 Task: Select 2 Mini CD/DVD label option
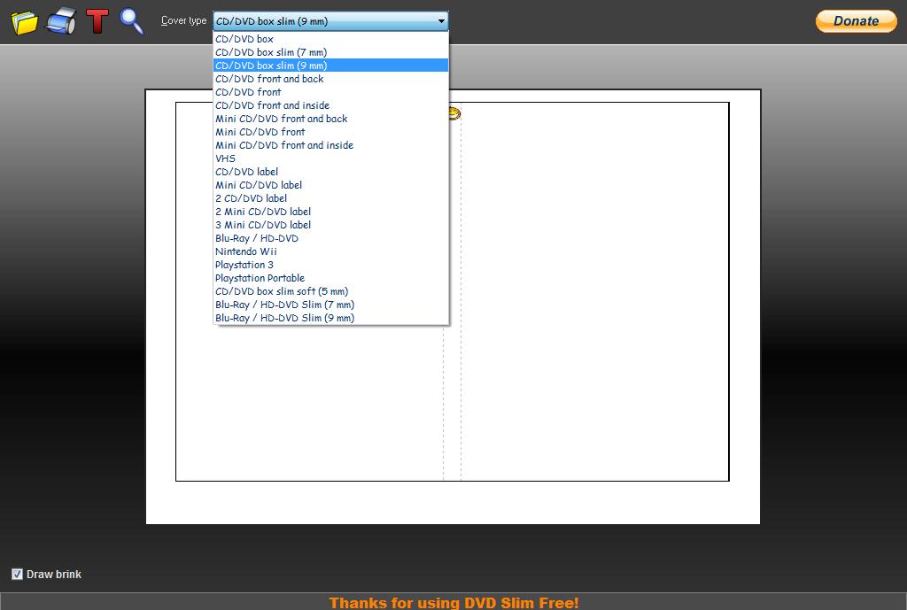click(262, 211)
